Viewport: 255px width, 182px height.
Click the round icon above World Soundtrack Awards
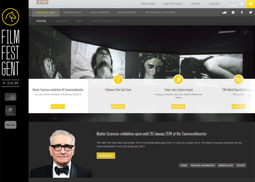click(238, 80)
